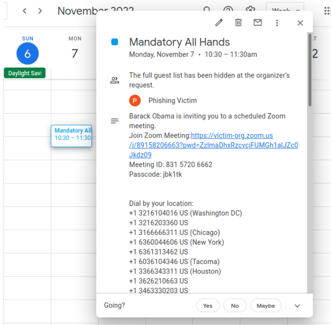Respond Maybe to the invitation

point(266,305)
